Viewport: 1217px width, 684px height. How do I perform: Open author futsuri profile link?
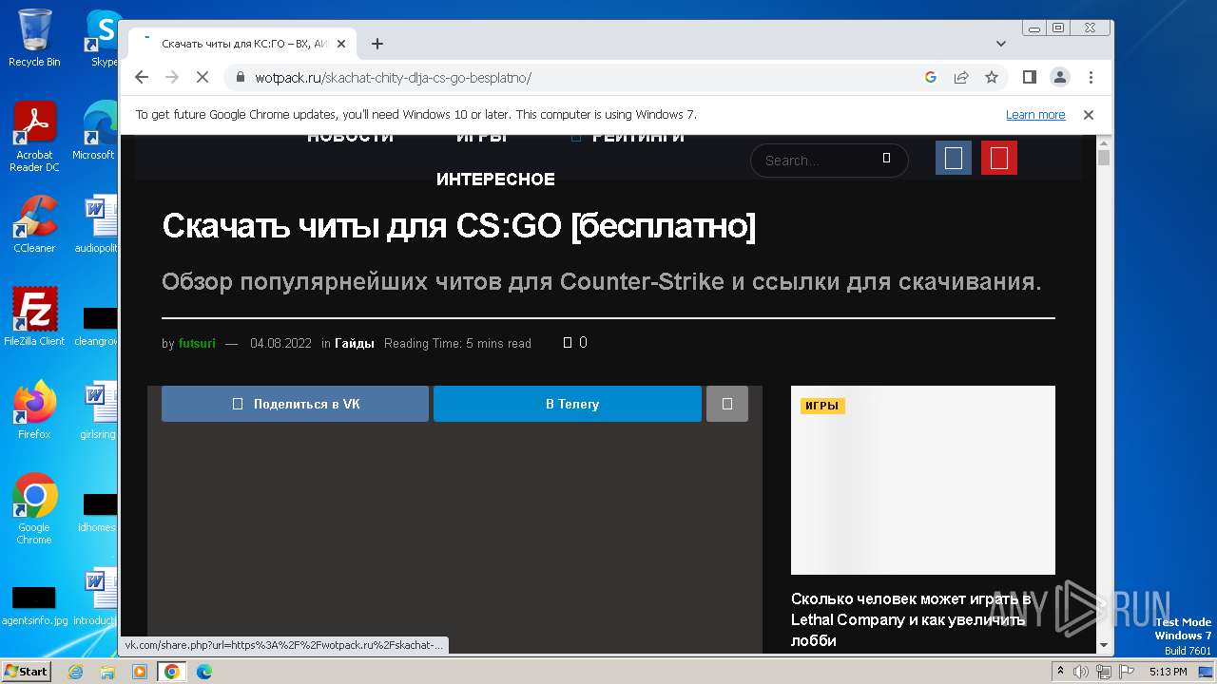(196, 344)
